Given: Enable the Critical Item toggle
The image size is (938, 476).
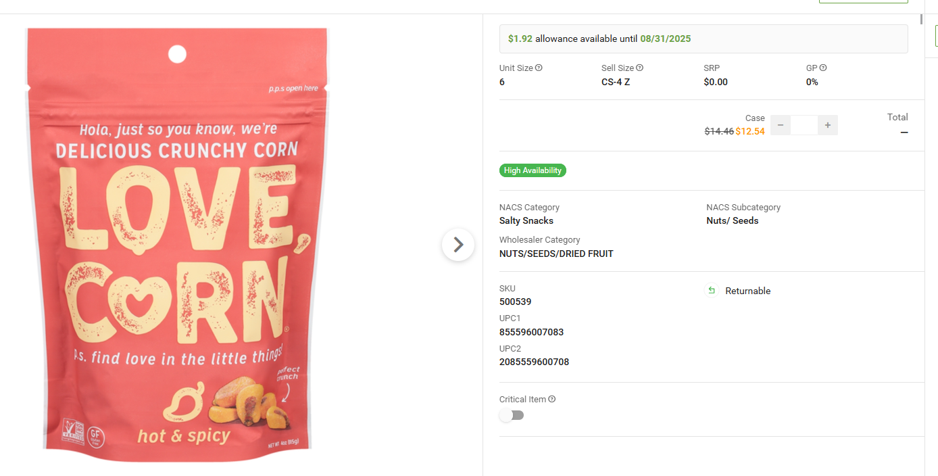Looking at the screenshot, I should (512, 415).
